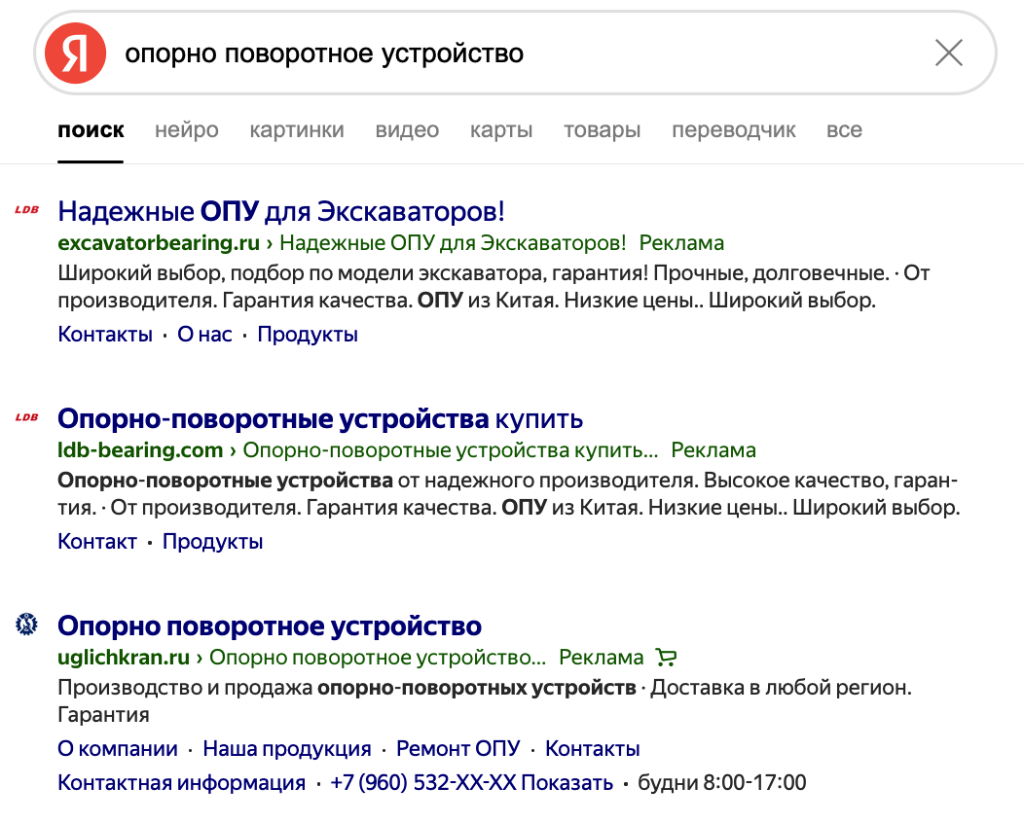1024x823 pixels.
Task: Open Контактная информация link
Action: (x=182, y=782)
